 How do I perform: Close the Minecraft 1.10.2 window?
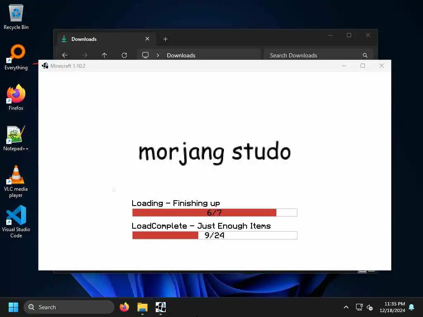pyautogui.click(x=381, y=66)
